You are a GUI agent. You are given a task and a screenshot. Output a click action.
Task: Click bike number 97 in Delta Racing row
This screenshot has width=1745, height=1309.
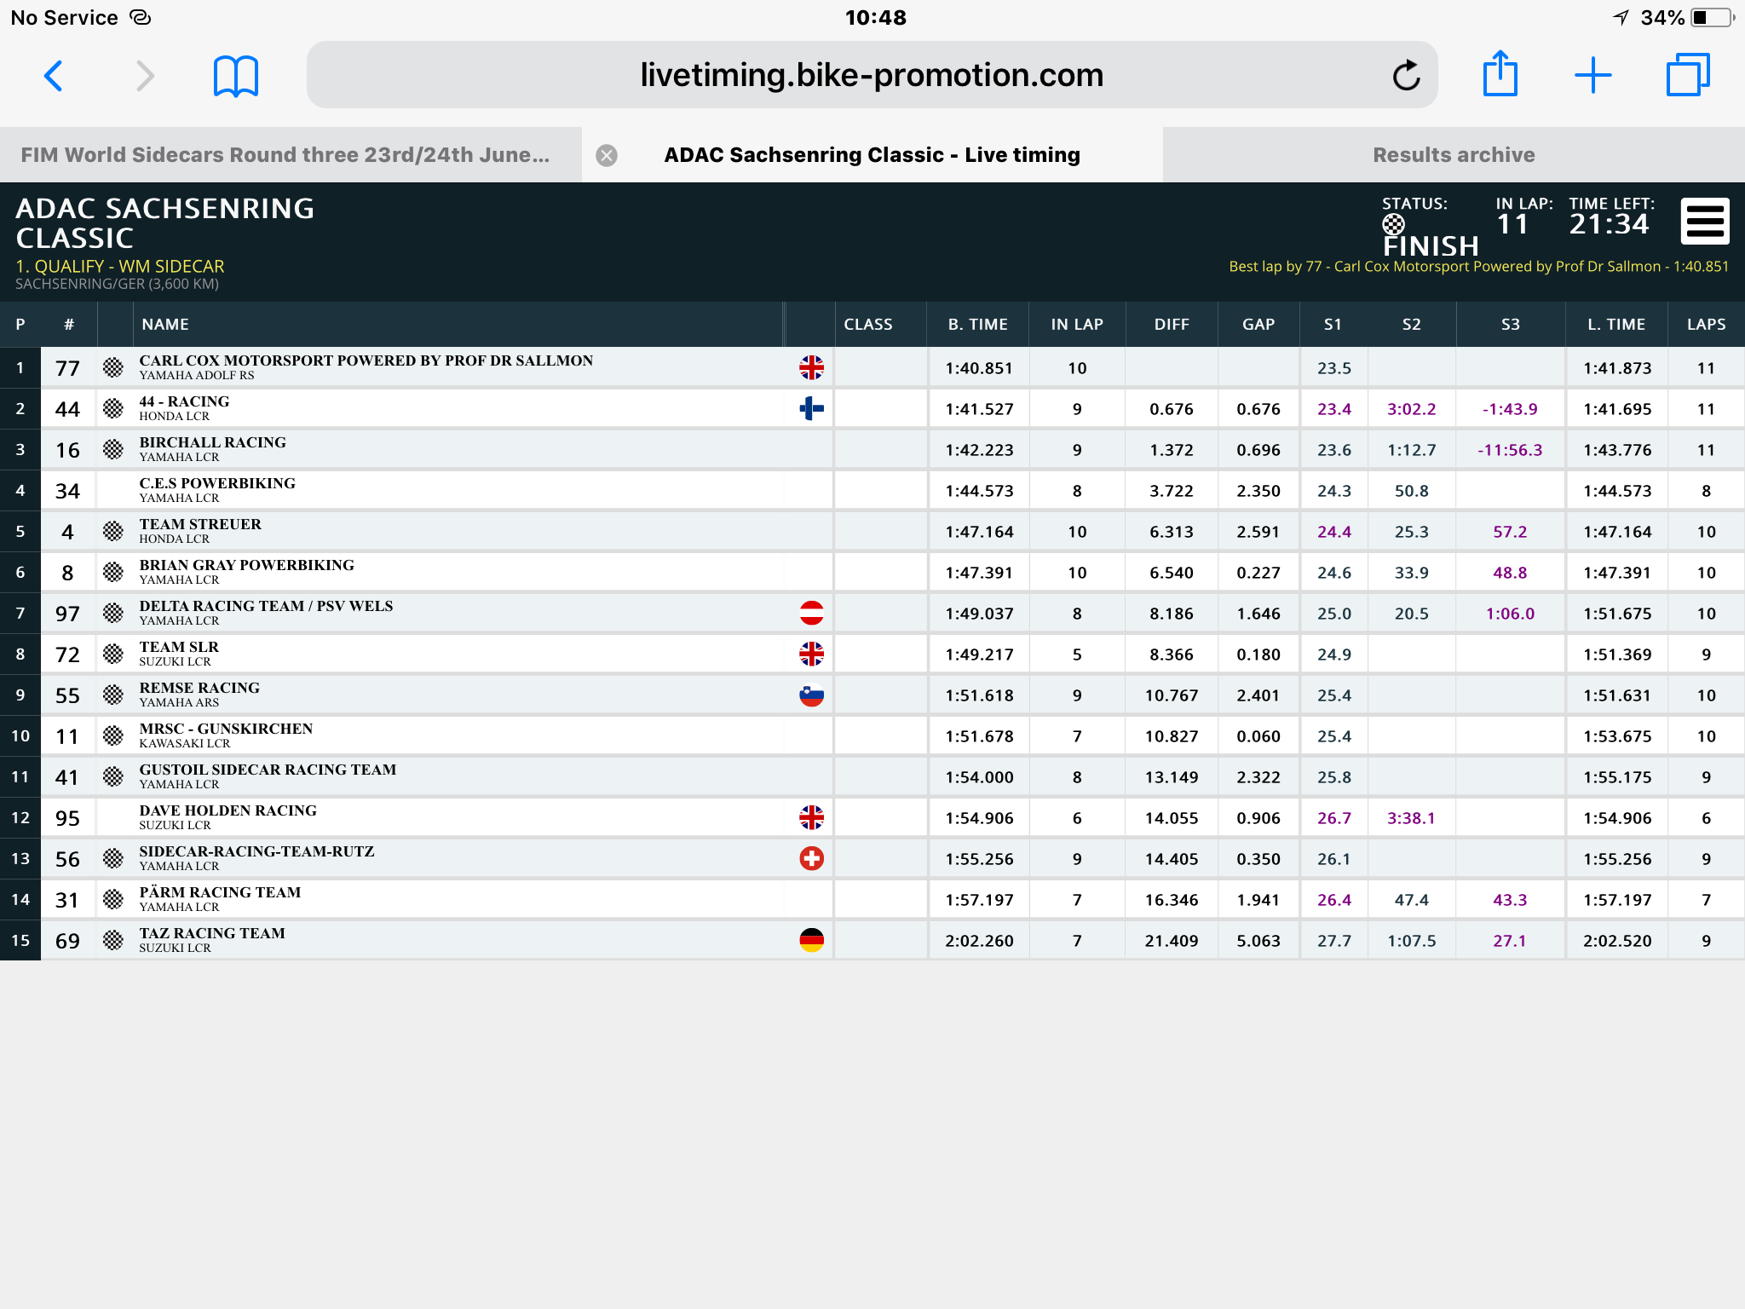pyautogui.click(x=67, y=614)
